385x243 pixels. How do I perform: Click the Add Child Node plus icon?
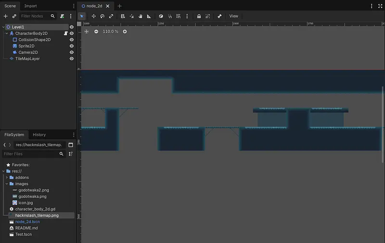pyautogui.click(x=6, y=16)
